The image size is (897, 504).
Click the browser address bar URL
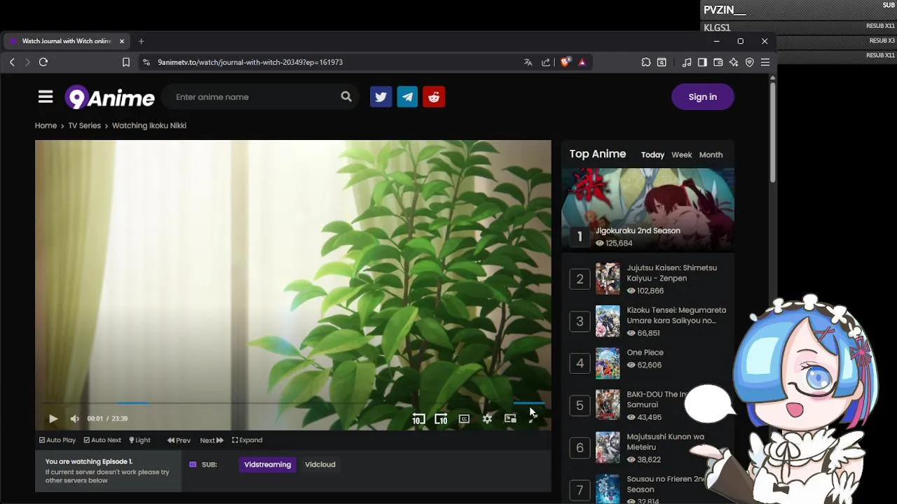tap(250, 62)
